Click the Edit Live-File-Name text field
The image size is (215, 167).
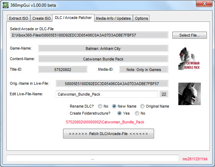pos(106,94)
